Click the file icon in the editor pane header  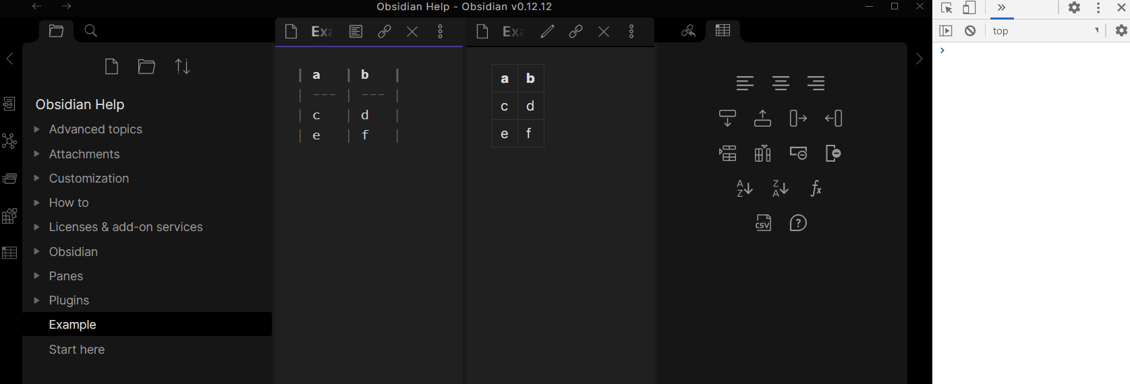[x=291, y=32]
